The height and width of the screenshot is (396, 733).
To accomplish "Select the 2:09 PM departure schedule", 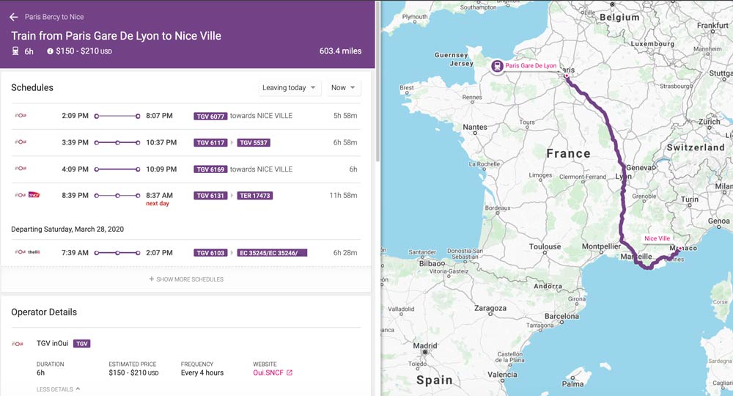I will click(186, 116).
